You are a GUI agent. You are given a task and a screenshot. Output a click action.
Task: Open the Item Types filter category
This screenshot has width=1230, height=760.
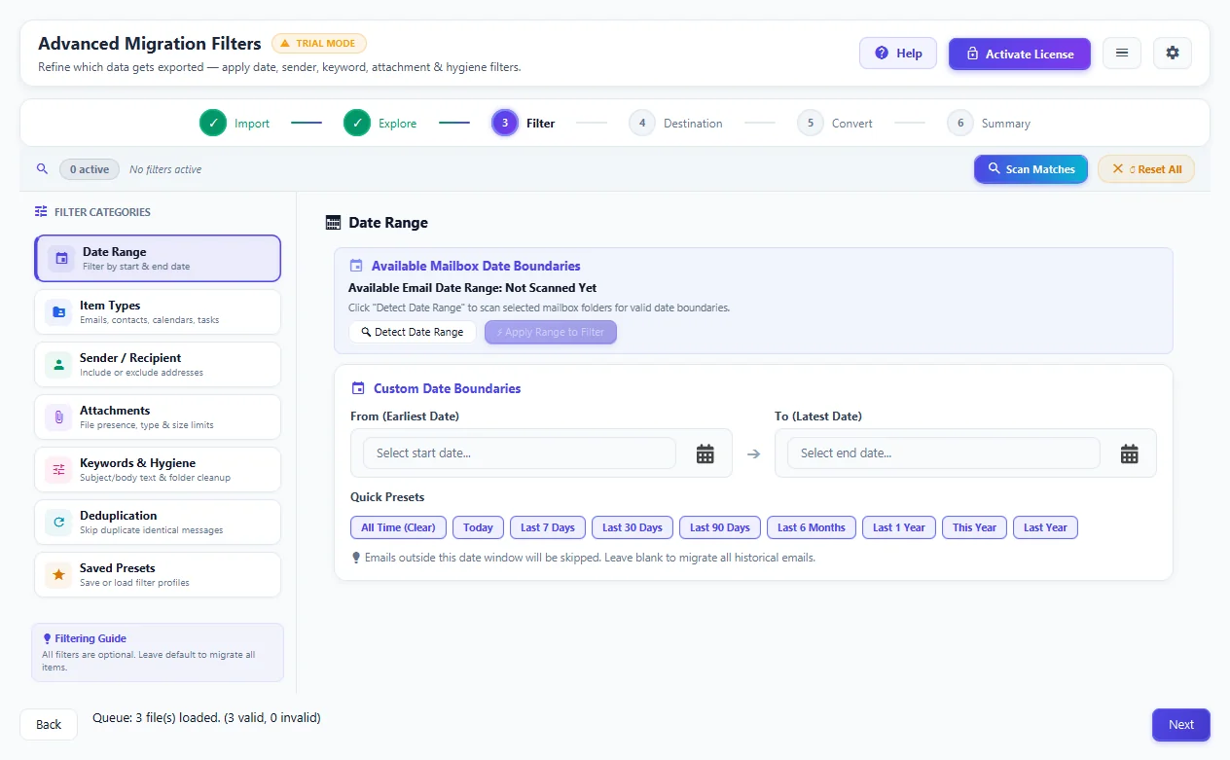(158, 312)
